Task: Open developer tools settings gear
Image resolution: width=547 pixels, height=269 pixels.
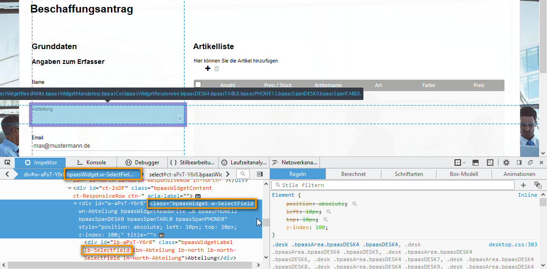Action: coord(506,163)
